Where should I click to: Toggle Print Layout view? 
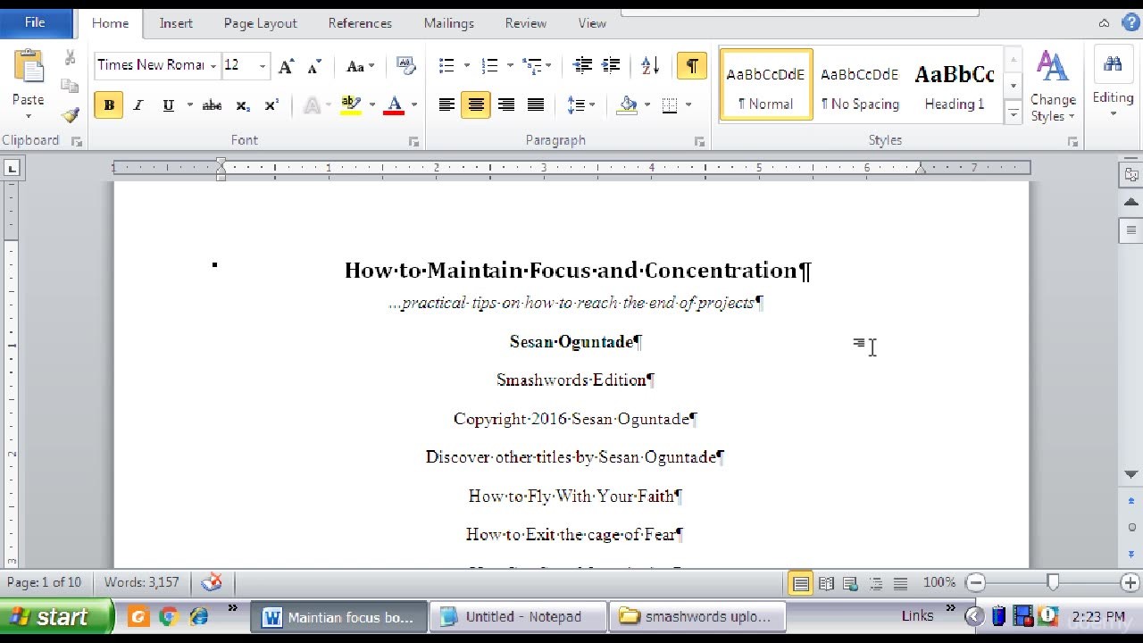801,583
